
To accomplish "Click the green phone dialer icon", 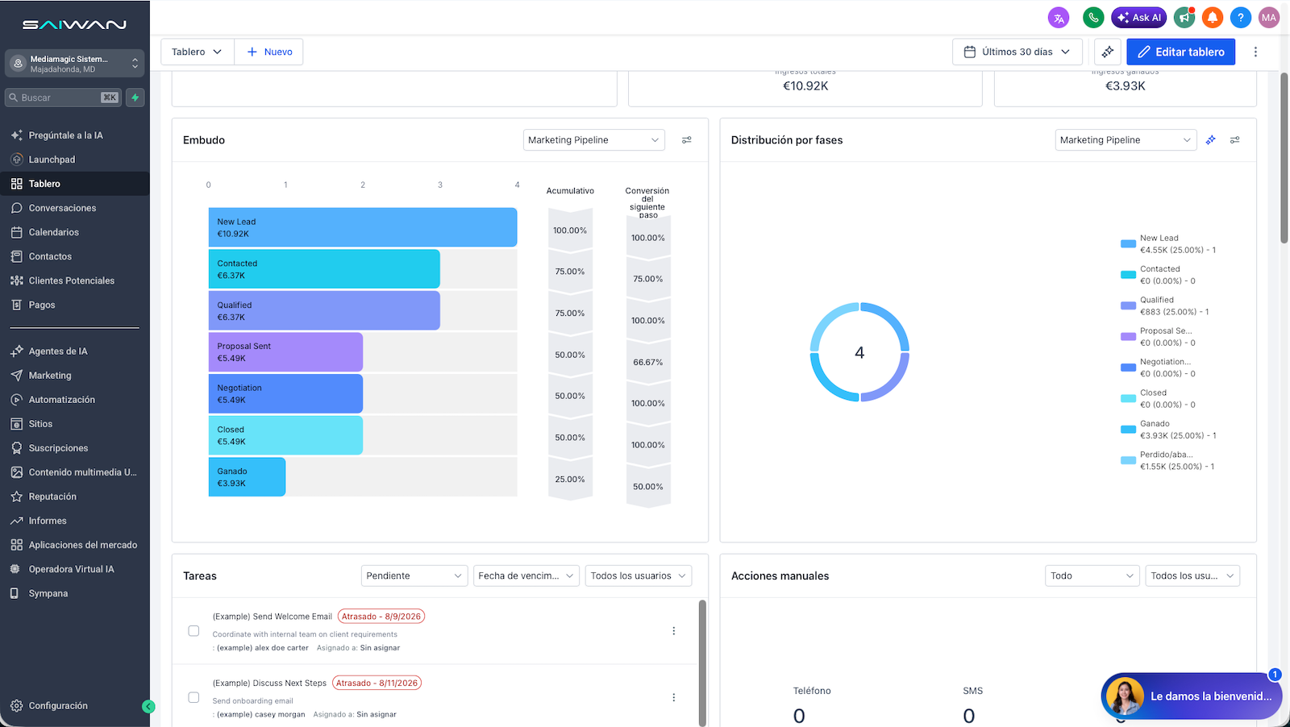I will pos(1092,18).
